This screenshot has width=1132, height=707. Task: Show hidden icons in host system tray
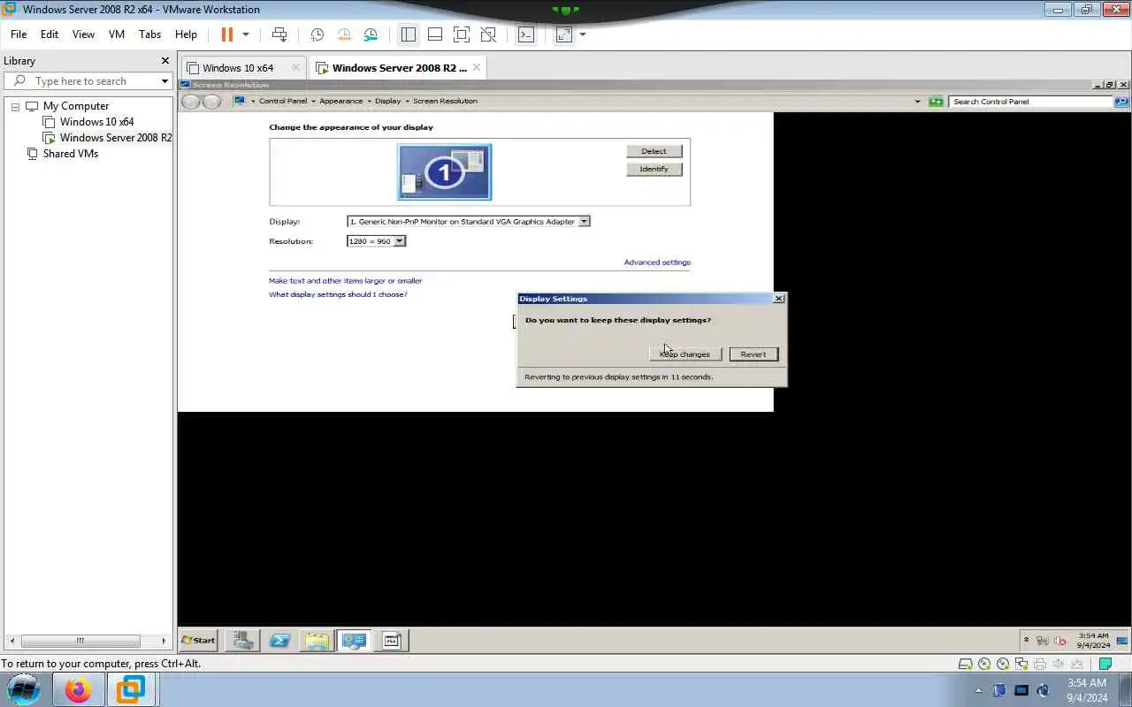click(x=978, y=690)
